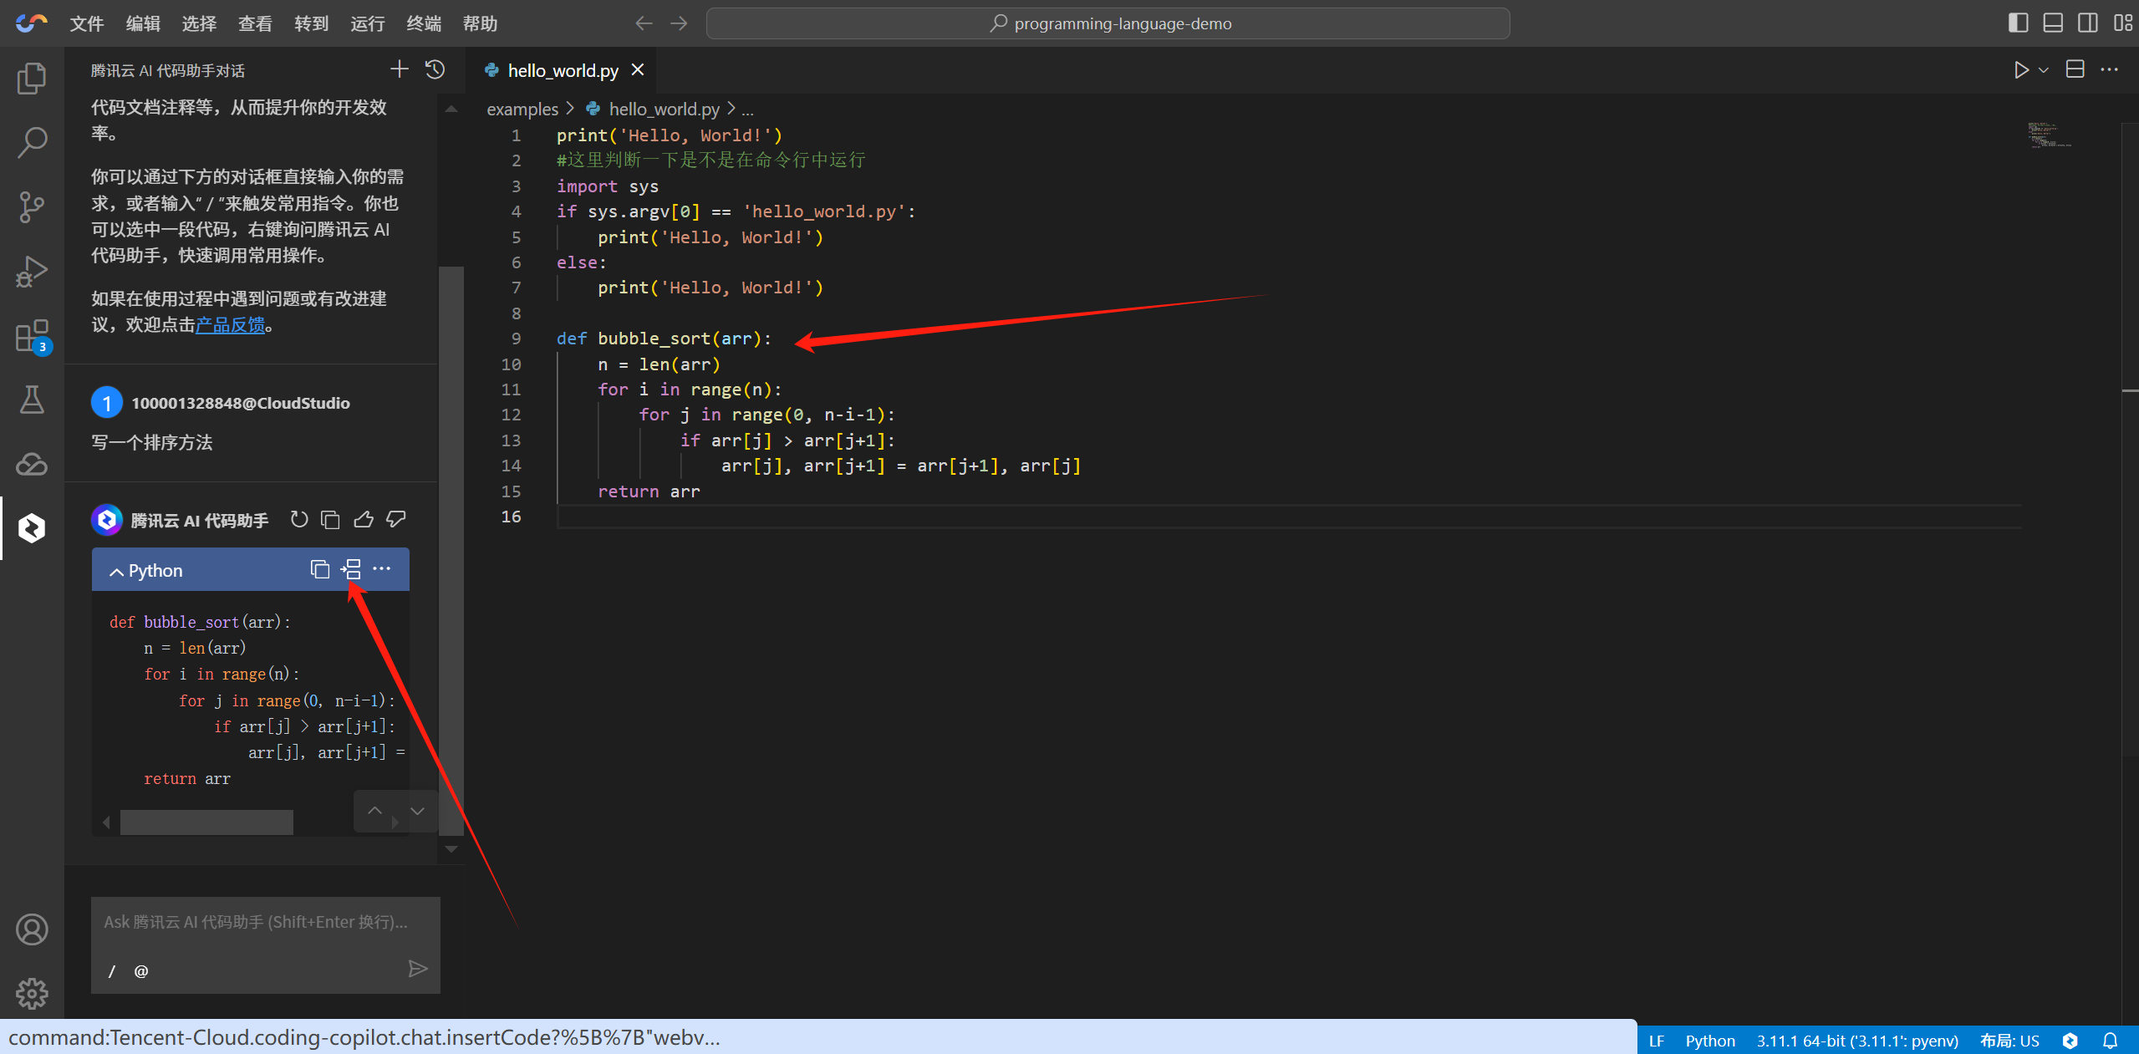
Task: Run the Python file
Action: [2021, 69]
